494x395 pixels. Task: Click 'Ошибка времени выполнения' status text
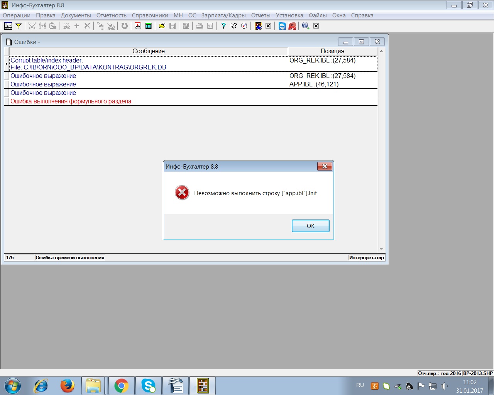[x=70, y=258]
